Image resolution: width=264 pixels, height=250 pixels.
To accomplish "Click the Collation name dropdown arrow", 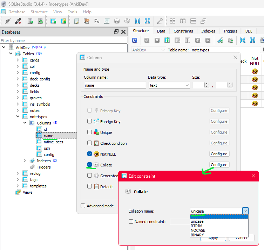I will click(x=245, y=211).
